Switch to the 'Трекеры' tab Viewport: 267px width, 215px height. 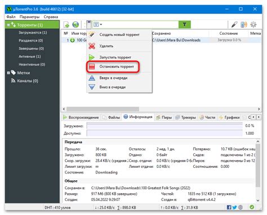(185, 117)
